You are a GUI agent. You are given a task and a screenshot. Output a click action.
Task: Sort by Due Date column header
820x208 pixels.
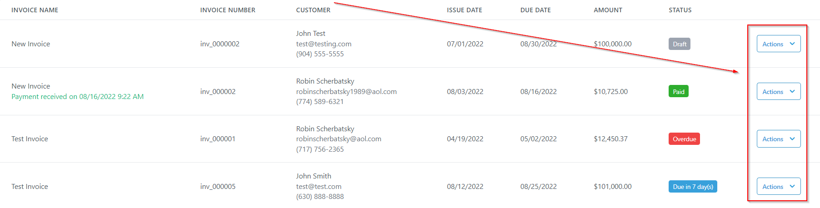coord(535,10)
